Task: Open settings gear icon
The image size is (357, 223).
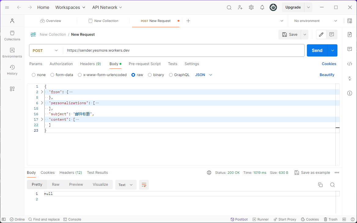Action: tap(251, 8)
